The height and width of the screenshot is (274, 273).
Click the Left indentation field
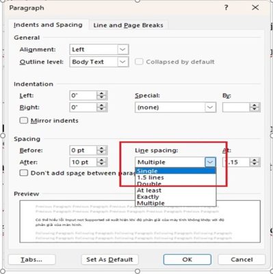click(x=83, y=95)
